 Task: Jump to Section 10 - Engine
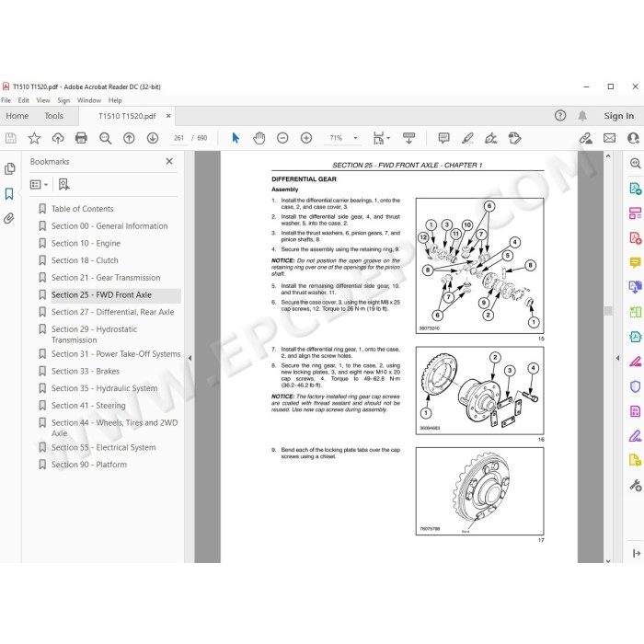[x=86, y=243]
